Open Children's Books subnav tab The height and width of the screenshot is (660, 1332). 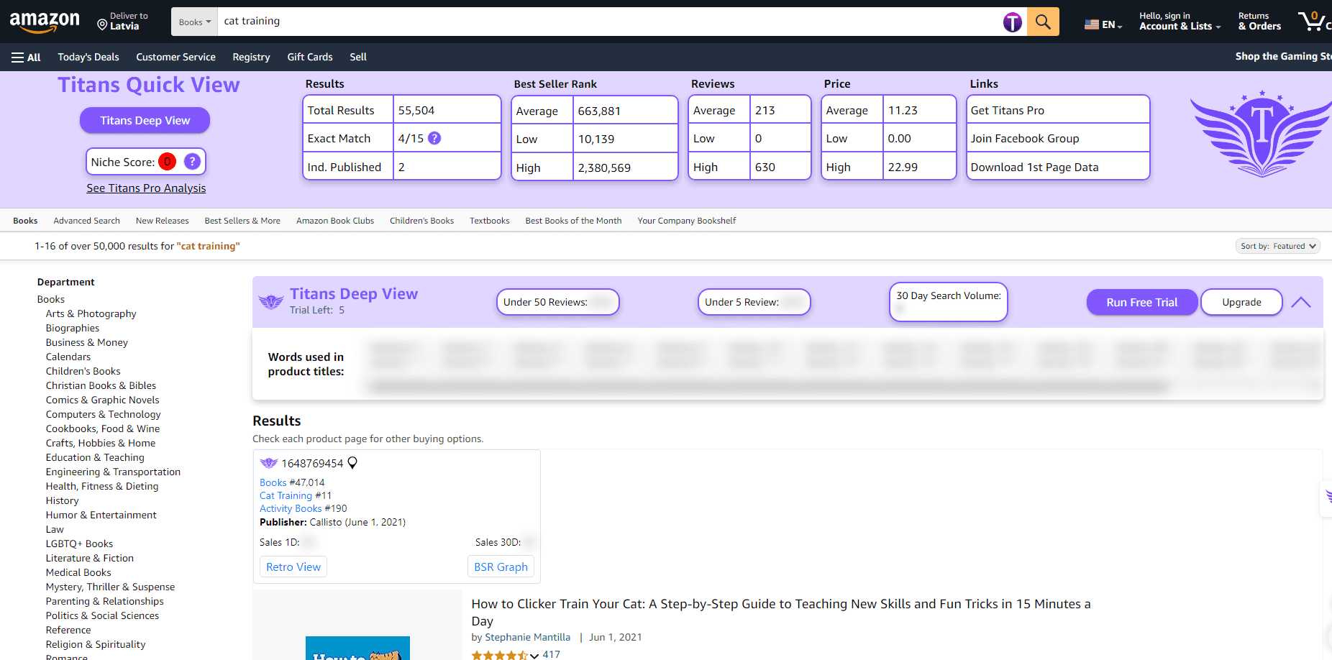coord(421,221)
